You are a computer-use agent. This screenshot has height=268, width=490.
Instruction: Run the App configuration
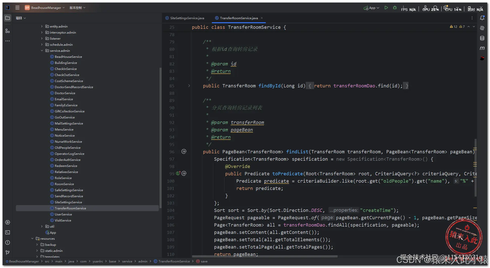[386, 8]
